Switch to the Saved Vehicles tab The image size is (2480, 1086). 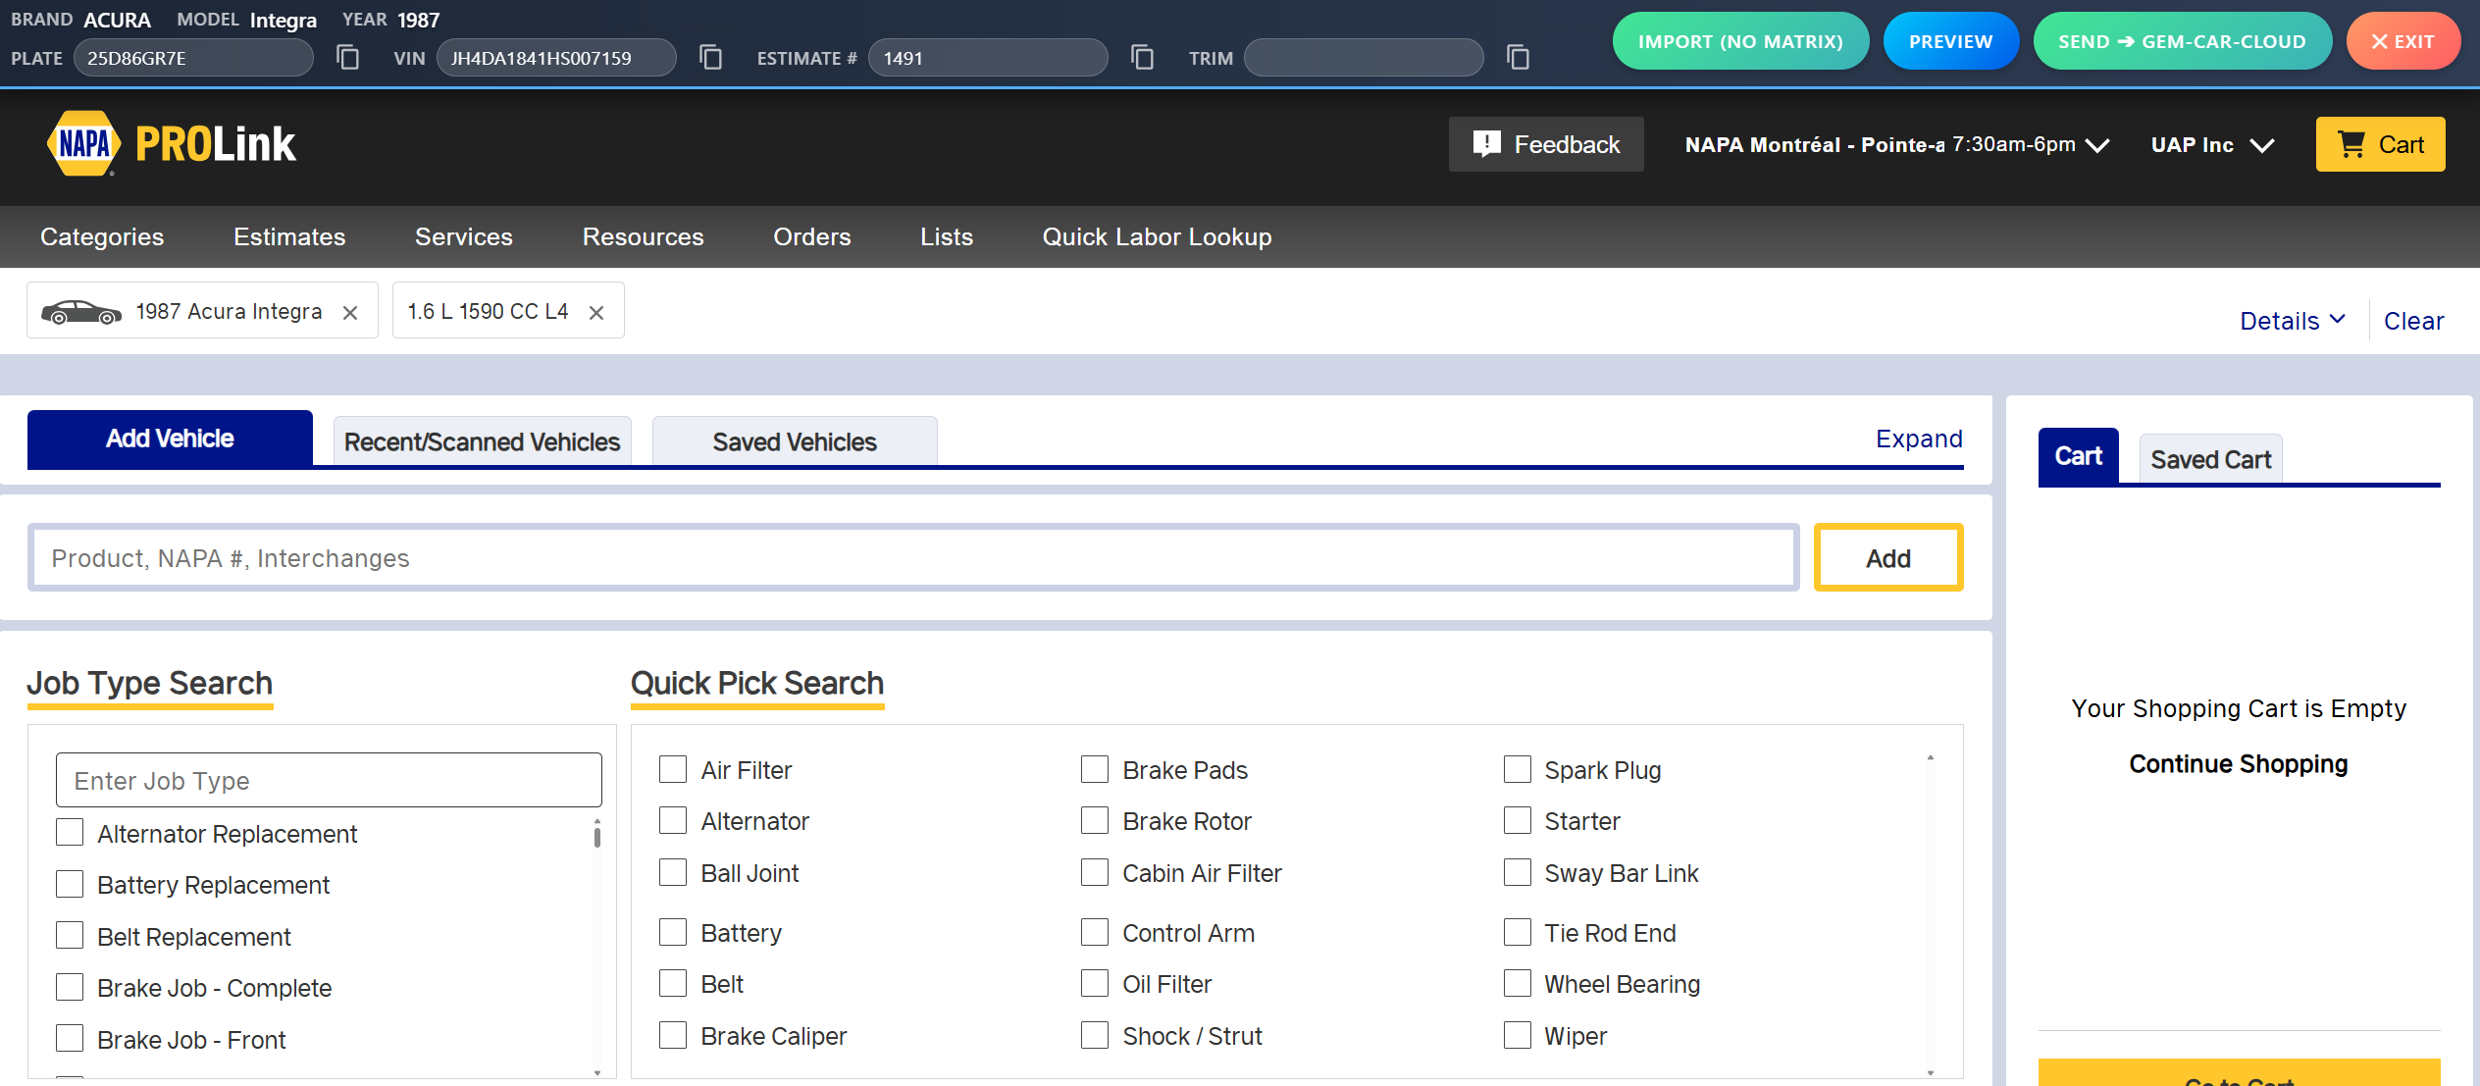[795, 441]
